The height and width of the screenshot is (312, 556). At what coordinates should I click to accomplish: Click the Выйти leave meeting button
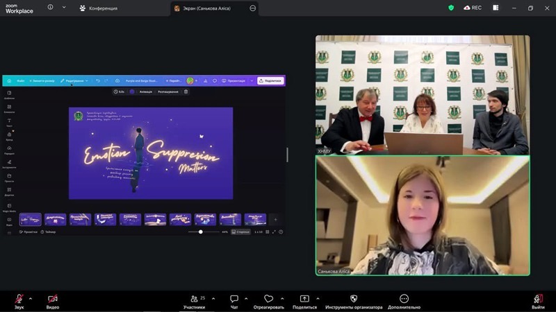click(x=538, y=299)
